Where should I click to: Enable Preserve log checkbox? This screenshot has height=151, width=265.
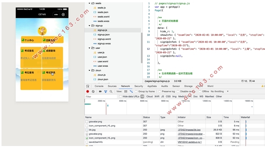click(x=160, y=92)
